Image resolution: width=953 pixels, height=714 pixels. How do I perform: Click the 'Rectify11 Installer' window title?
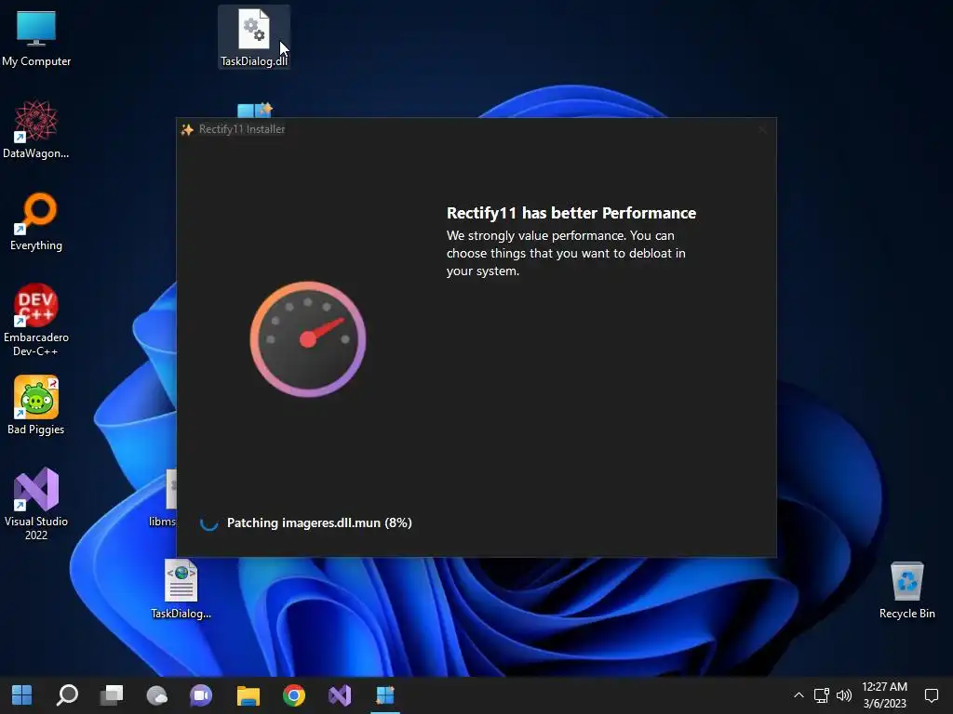242,129
